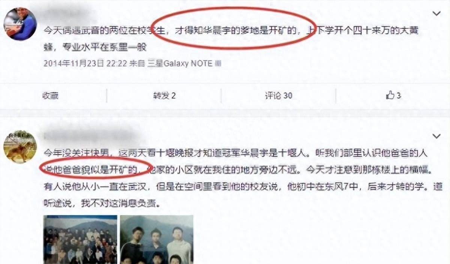The height and width of the screenshot is (264, 450).
Task: Click 转发 2 to repost
Action: pos(164,95)
